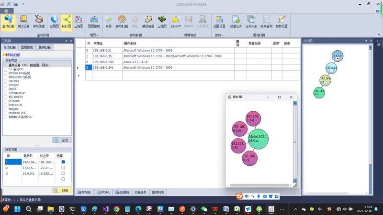Open the IP列表 bottom tab
Viewport: 383px width, 215px height.
click(84, 193)
